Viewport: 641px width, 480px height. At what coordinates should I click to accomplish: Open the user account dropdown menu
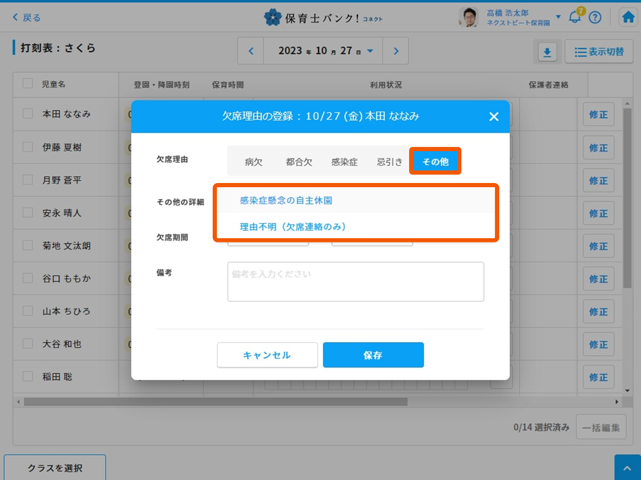(558, 17)
